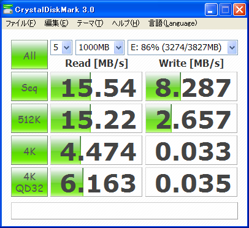Start the Seq benchmark test
This screenshot has height=228, width=249.
(x=29, y=86)
